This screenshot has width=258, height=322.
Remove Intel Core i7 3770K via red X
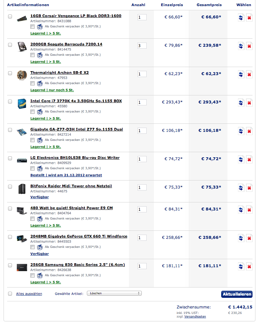click(x=249, y=103)
